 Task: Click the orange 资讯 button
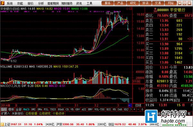click(145, 3)
